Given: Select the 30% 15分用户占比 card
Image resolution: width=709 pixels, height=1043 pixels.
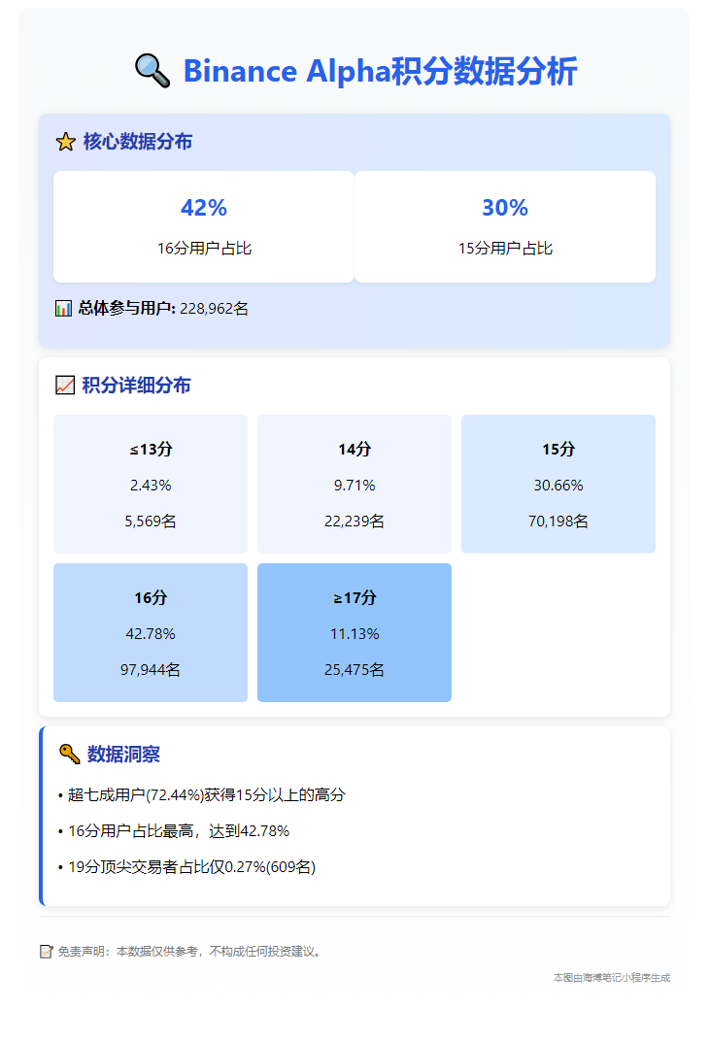Looking at the screenshot, I should pyautogui.click(x=505, y=226).
